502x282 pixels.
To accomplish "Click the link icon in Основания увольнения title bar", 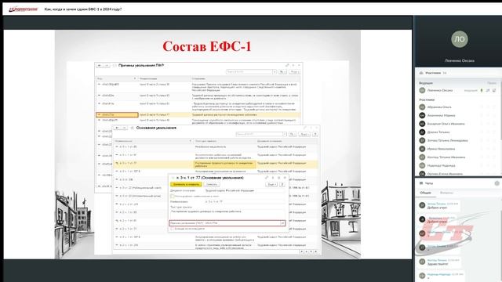I will click(304, 128).
